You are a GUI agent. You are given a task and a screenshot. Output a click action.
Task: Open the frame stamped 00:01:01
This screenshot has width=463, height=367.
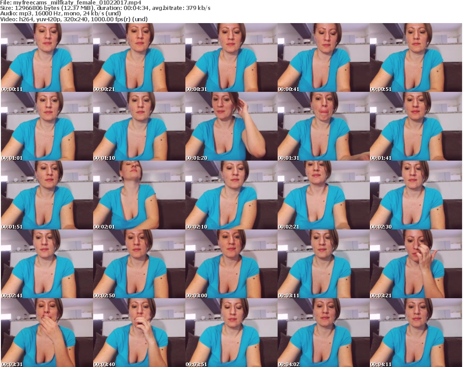pyautogui.click(x=47, y=126)
